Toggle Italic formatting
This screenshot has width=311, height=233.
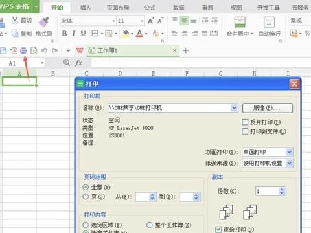(x=74, y=34)
